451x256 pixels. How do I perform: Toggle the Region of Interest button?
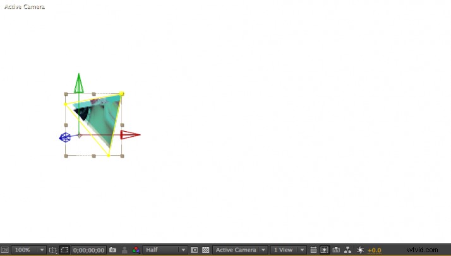64,250
